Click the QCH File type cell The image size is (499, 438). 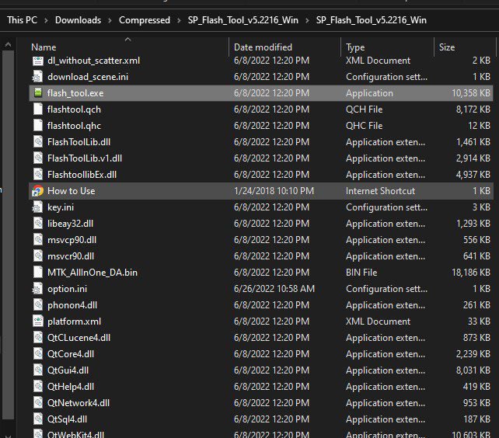tap(364, 109)
